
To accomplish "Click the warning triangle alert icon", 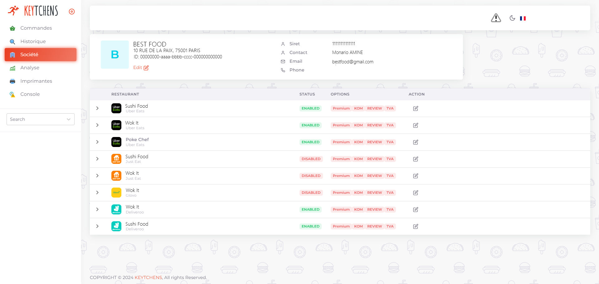I will 496,18.
